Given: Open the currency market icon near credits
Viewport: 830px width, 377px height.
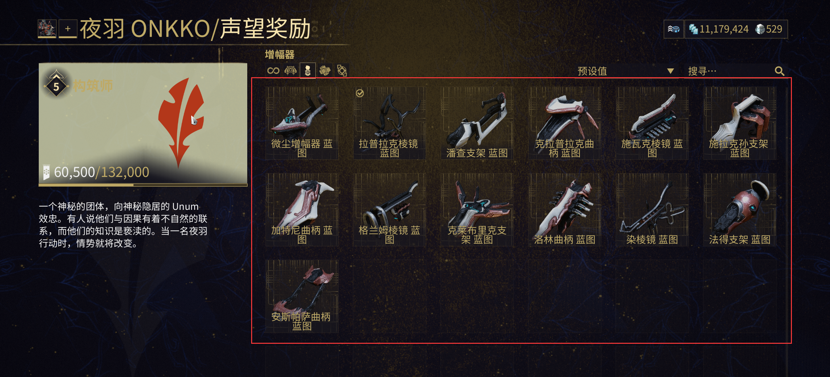Looking at the screenshot, I should [674, 29].
